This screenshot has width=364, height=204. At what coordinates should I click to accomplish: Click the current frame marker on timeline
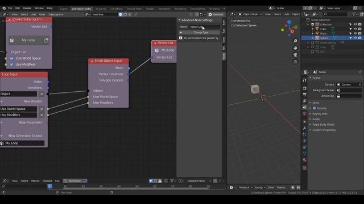pyautogui.click(x=49, y=186)
